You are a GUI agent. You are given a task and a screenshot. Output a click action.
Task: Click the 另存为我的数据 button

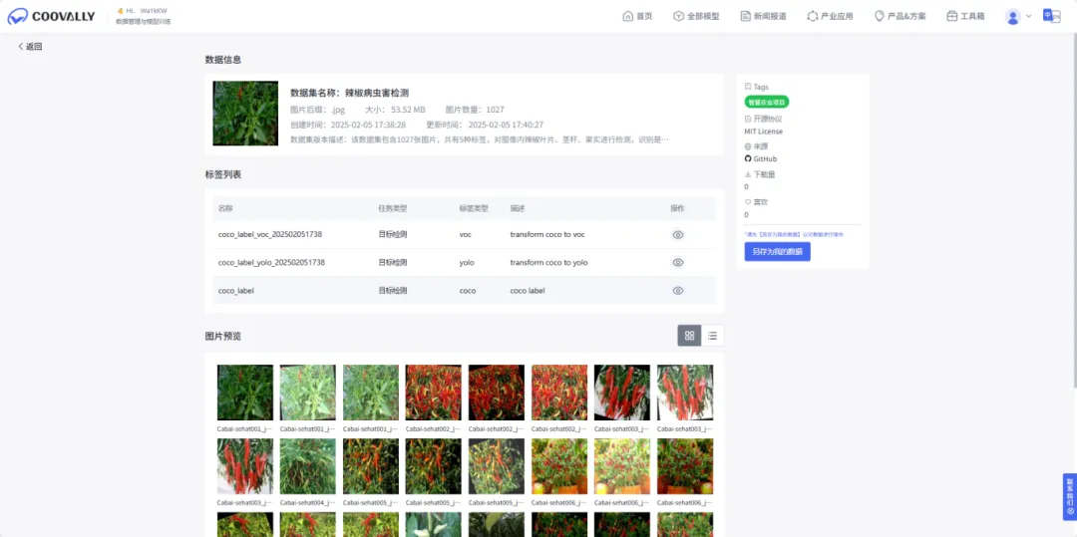(x=777, y=252)
